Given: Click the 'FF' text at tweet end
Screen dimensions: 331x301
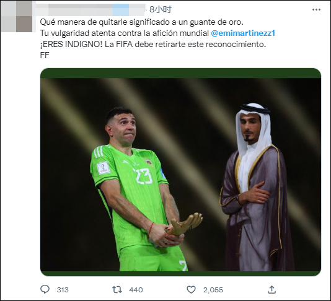Looking at the screenshot, I should click(x=45, y=55).
